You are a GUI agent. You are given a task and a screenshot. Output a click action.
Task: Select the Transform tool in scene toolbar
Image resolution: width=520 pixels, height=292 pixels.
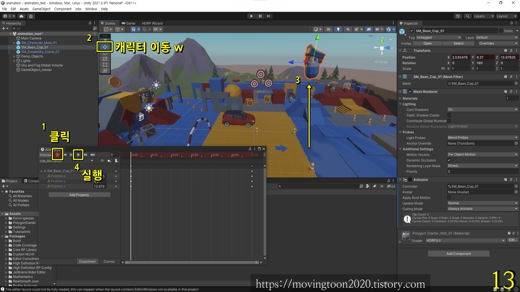[x=105, y=71]
